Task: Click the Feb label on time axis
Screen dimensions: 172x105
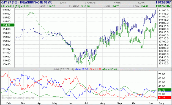Action: click(9, 103)
